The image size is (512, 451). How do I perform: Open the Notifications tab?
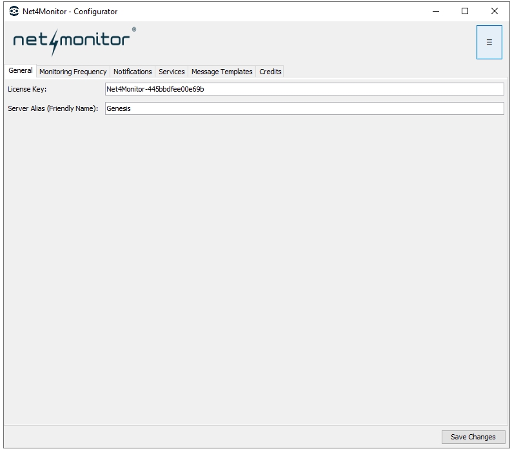coord(133,72)
